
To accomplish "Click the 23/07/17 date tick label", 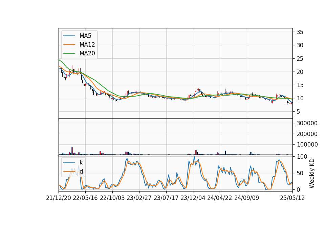I will (x=166, y=198).
